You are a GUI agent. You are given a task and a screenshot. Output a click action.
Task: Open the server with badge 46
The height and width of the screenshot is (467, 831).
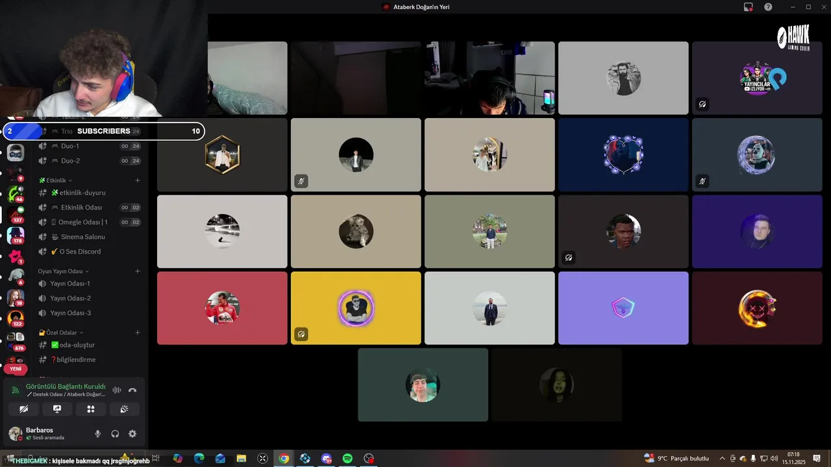pos(15,193)
